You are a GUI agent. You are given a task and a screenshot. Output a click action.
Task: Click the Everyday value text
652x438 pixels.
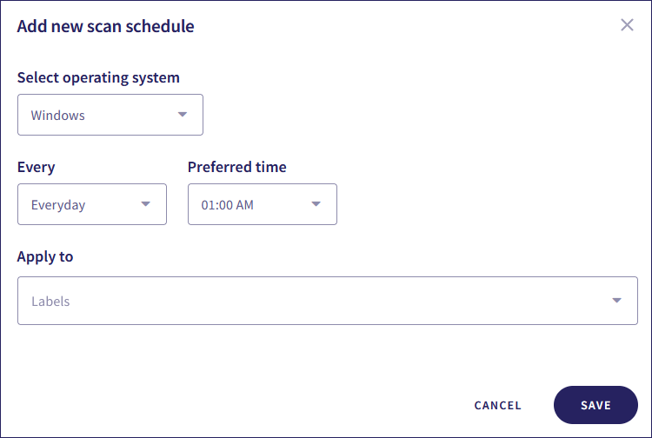[x=58, y=205]
